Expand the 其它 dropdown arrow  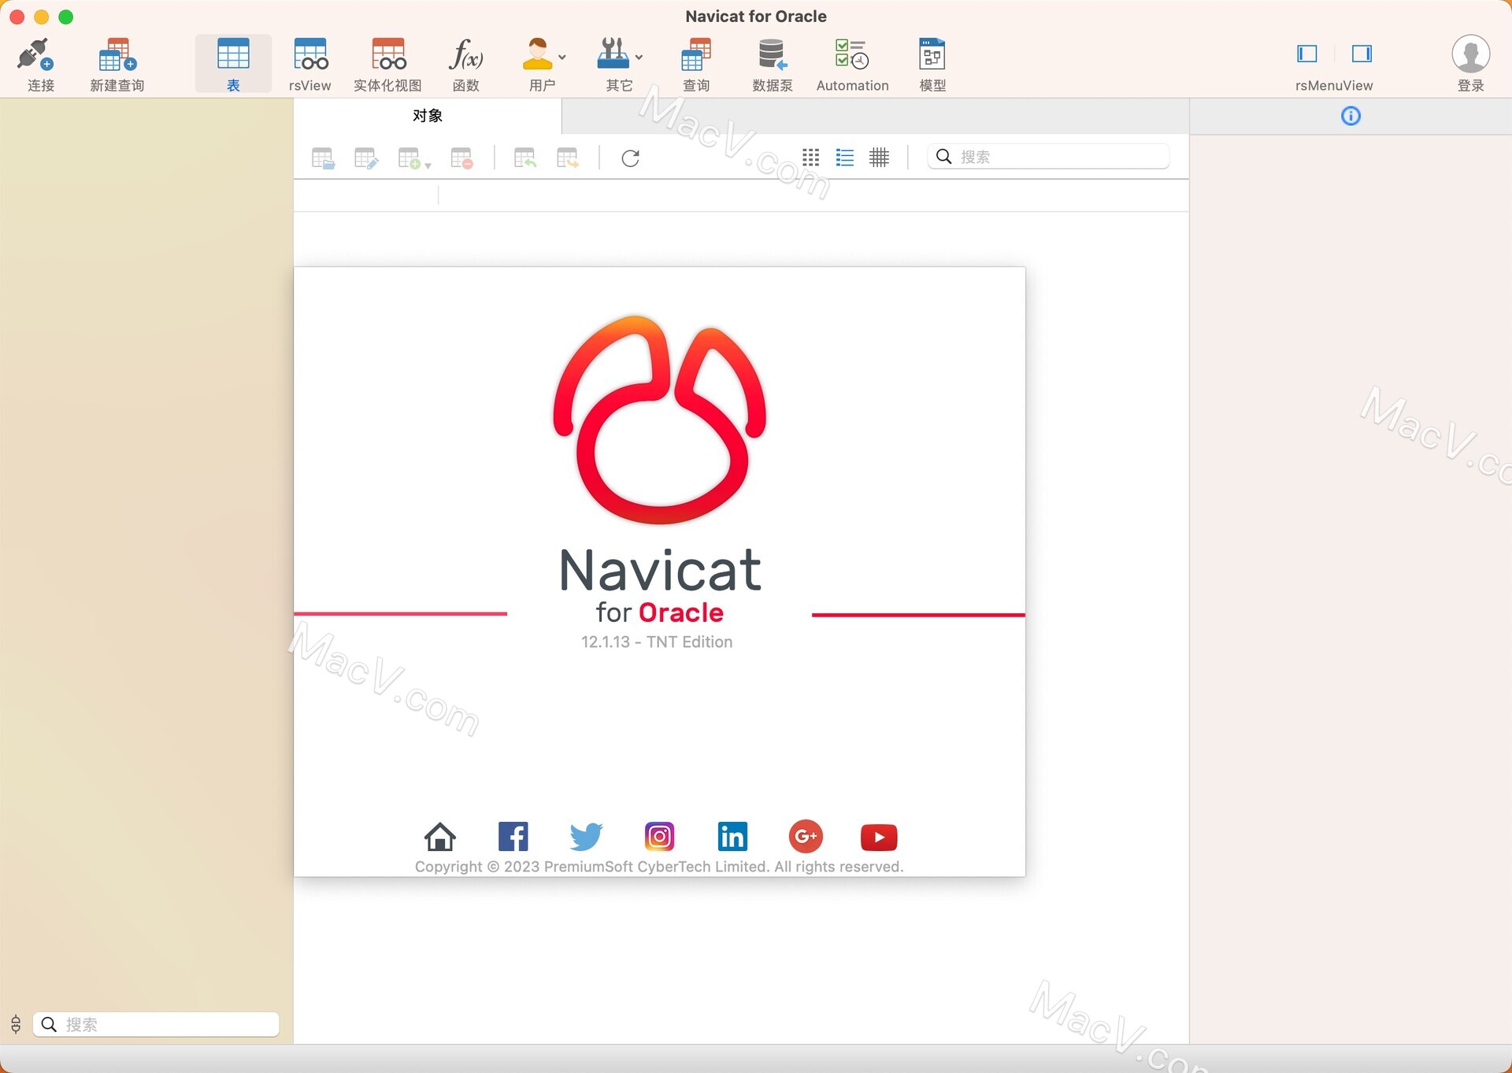639,57
